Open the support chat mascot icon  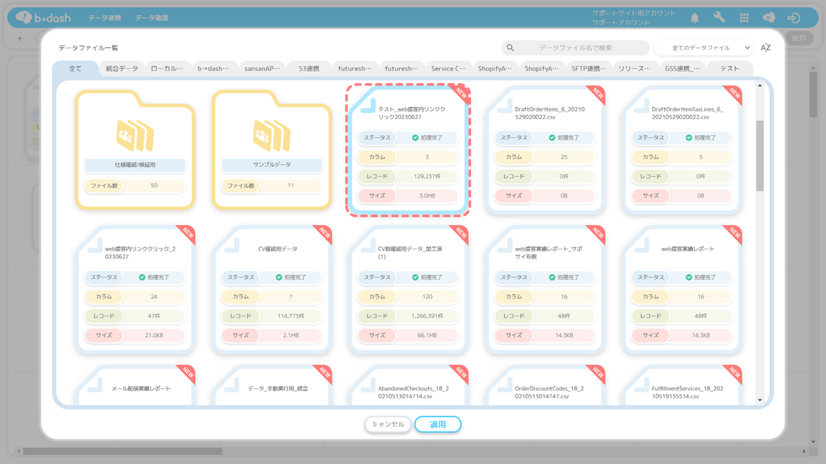[x=769, y=18]
